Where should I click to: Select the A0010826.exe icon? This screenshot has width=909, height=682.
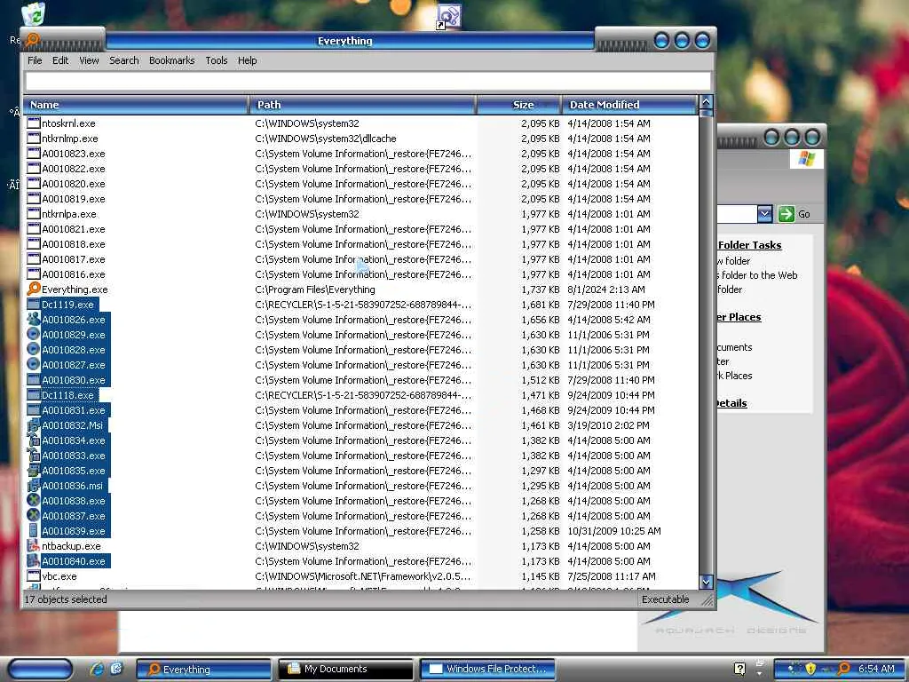click(x=34, y=319)
